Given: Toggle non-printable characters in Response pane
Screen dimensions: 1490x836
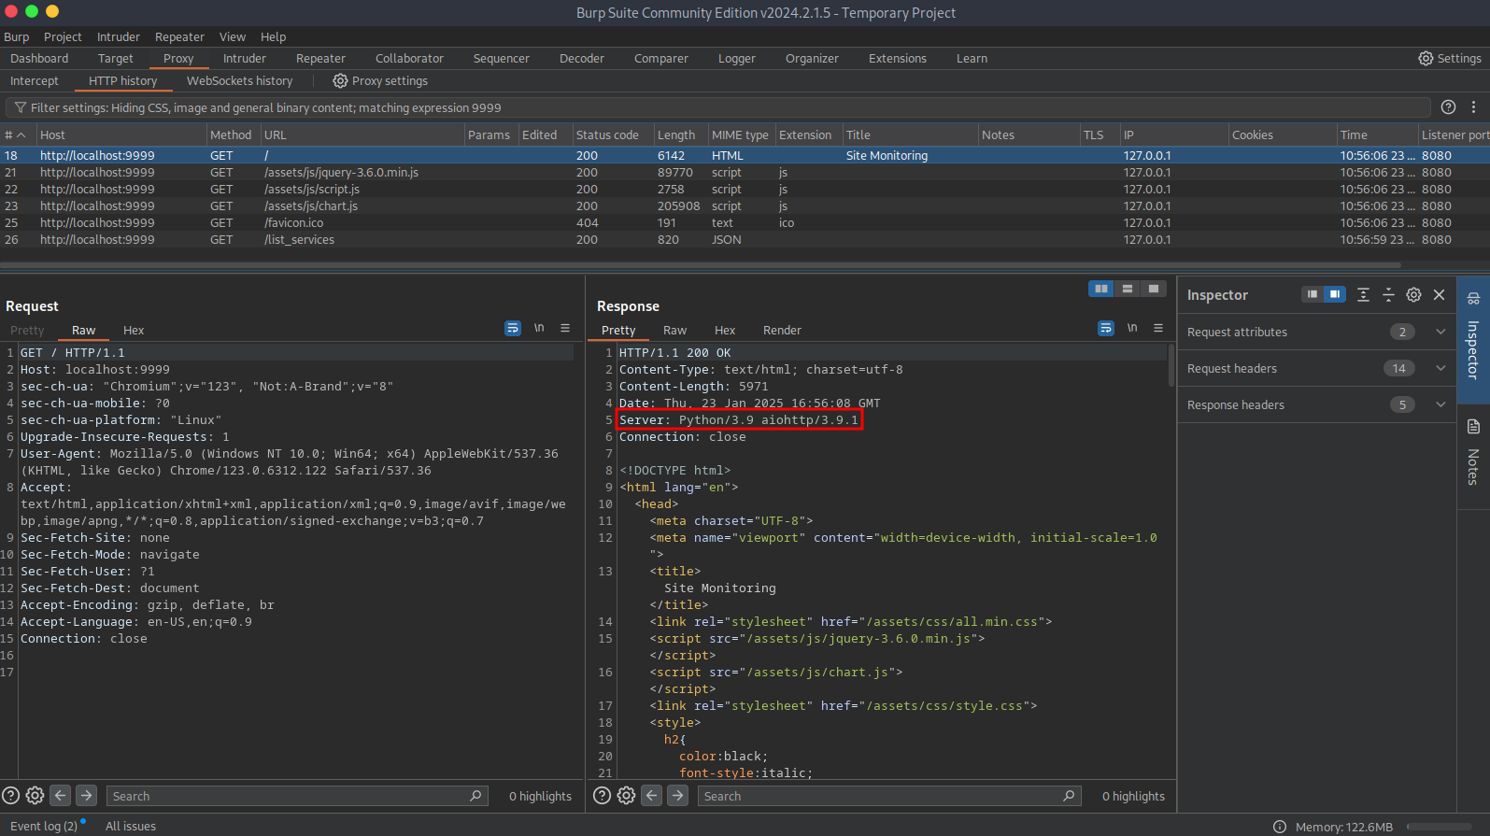Looking at the screenshot, I should coord(1132,328).
